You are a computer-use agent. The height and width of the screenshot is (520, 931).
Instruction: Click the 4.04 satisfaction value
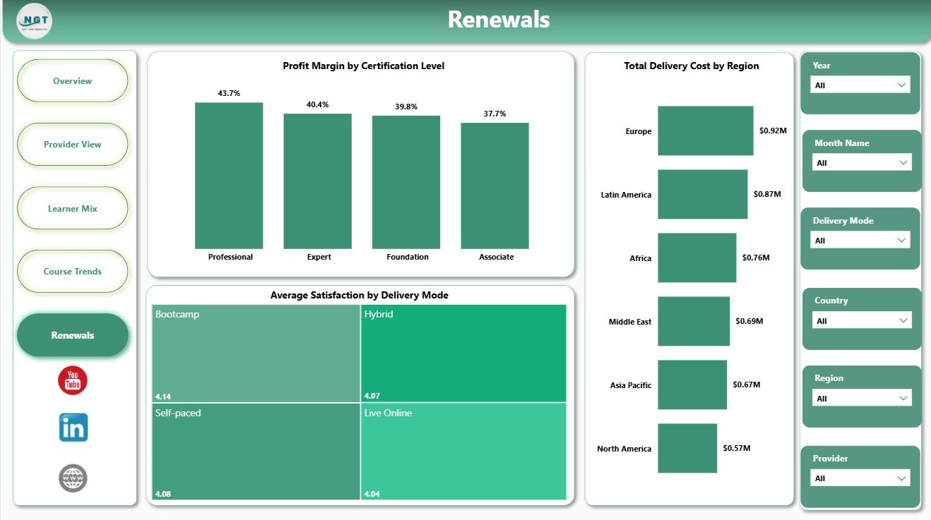click(x=372, y=494)
